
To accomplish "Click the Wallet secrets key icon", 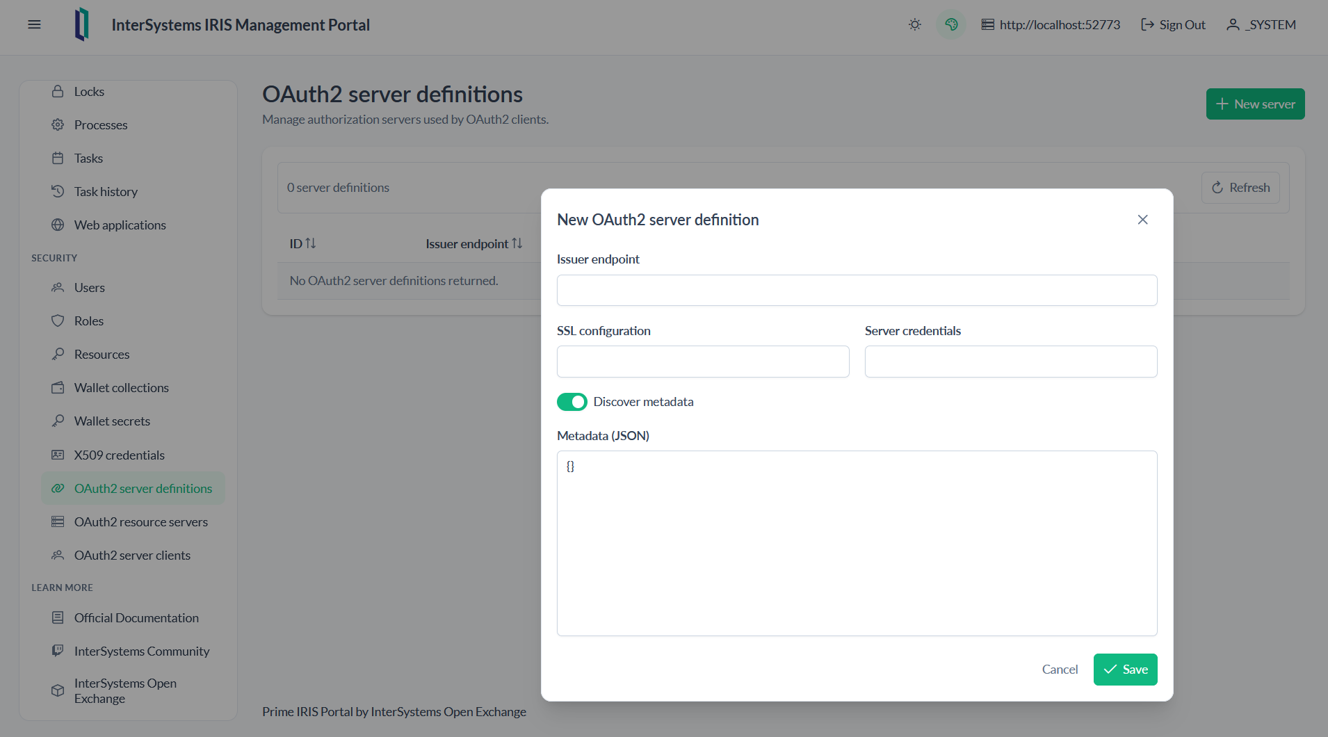I will coord(58,421).
